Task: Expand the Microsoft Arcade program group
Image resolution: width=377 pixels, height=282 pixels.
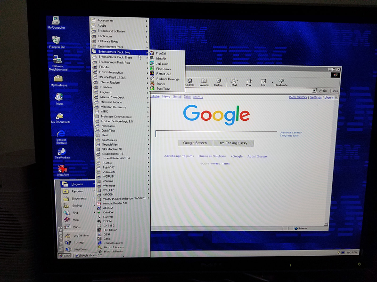Action: coord(122,102)
